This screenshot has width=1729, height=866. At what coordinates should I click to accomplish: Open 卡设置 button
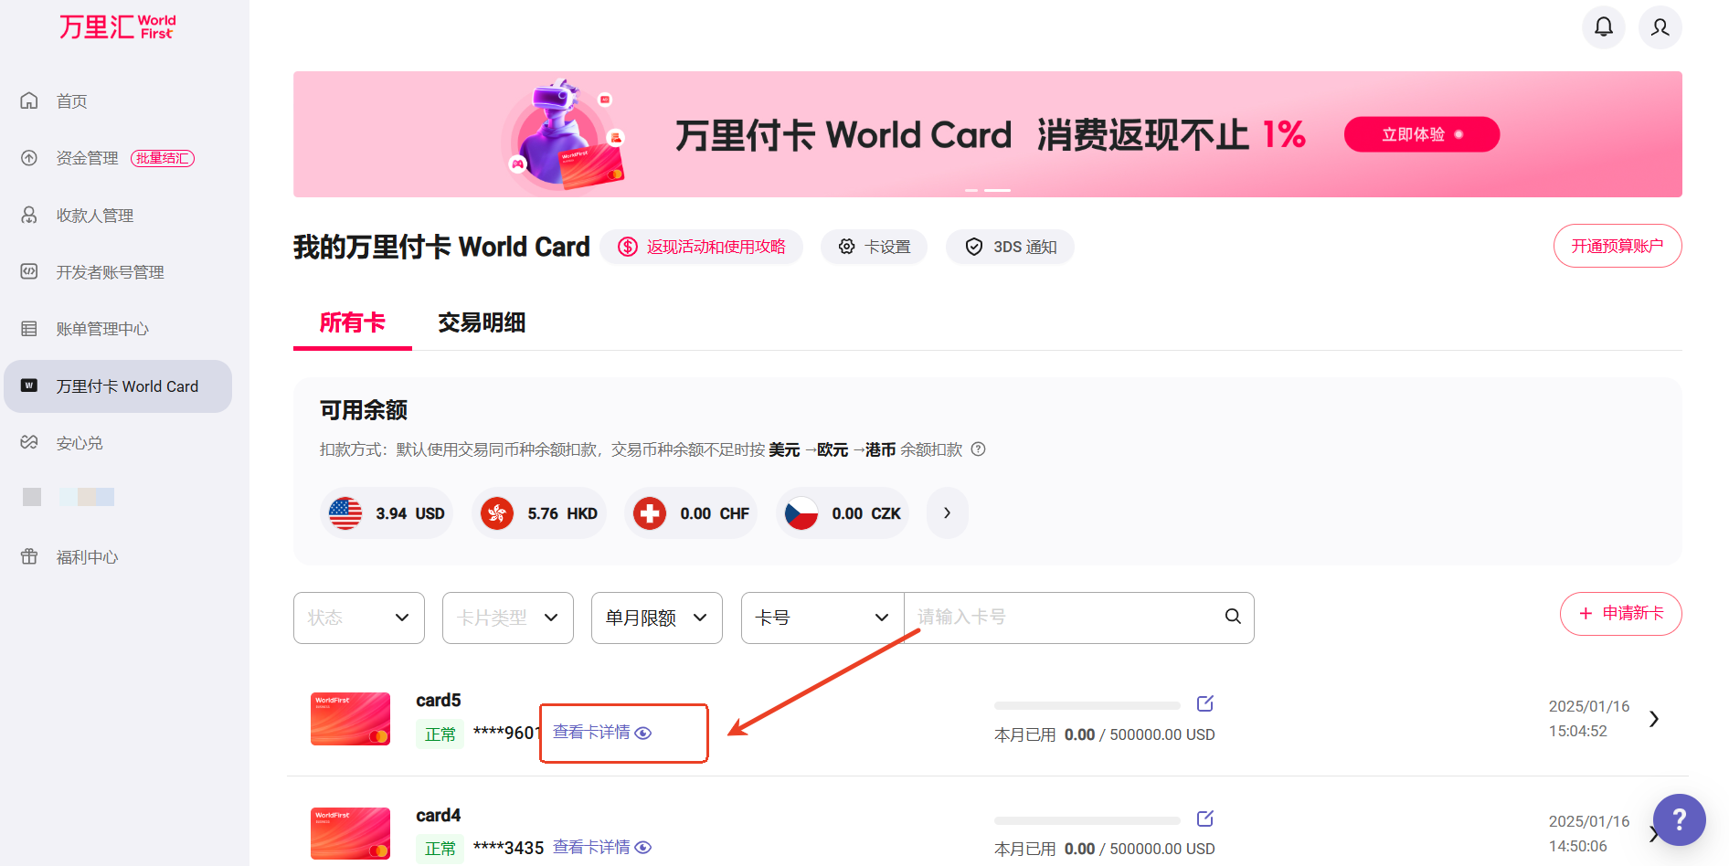[874, 247]
